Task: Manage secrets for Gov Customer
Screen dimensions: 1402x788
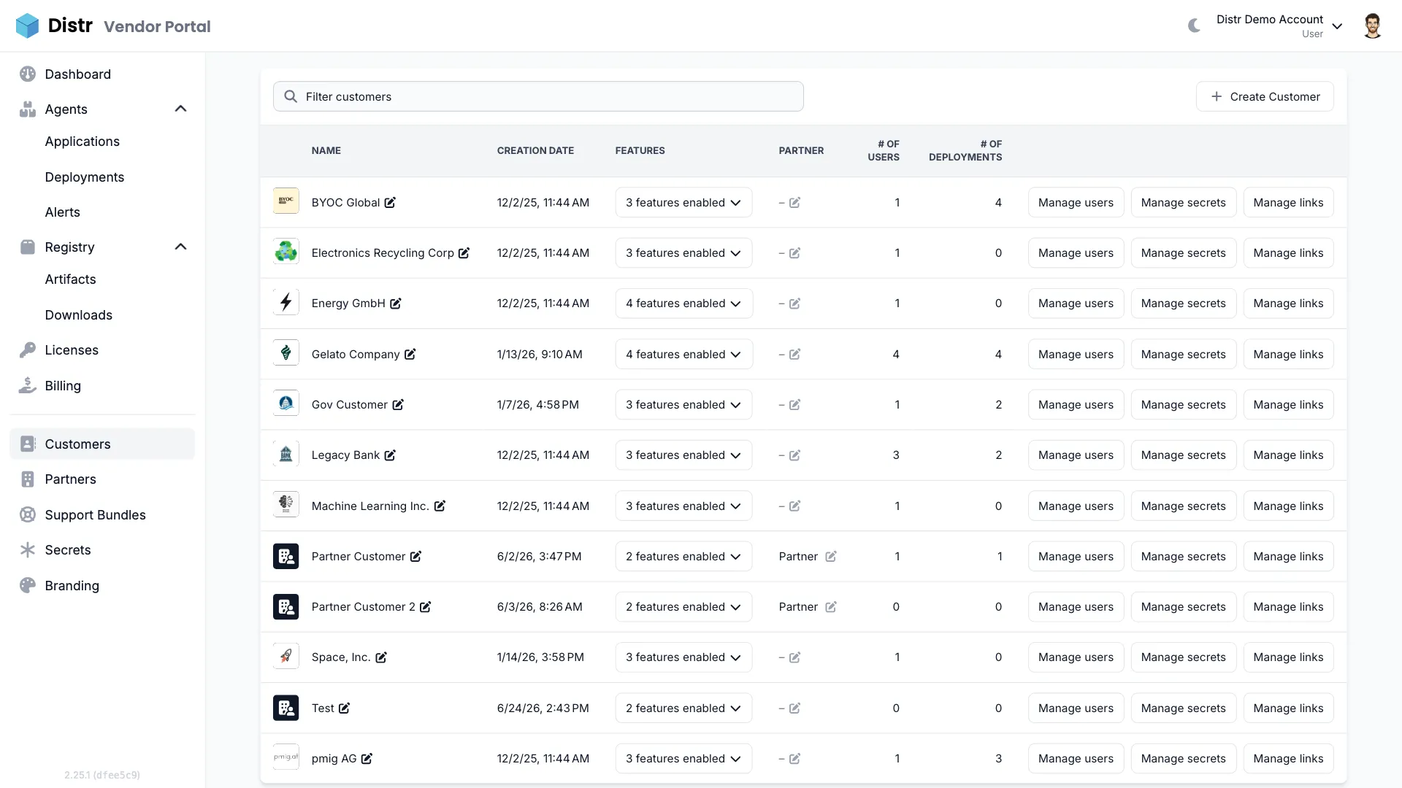Action: pyautogui.click(x=1183, y=405)
